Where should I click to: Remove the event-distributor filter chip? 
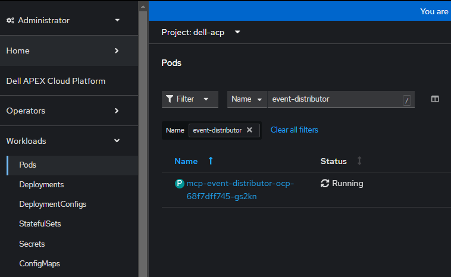pyautogui.click(x=249, y=130)
